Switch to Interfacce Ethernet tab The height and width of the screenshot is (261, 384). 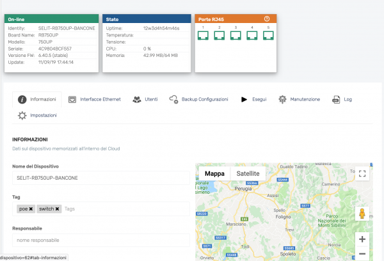(95, 99)
